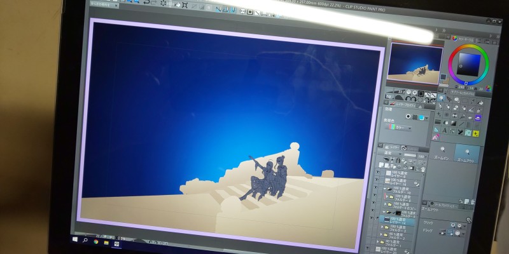Expand the red-marked folder below フォルダー 10
The image size is (509, 254).
(x=387, y=196)
